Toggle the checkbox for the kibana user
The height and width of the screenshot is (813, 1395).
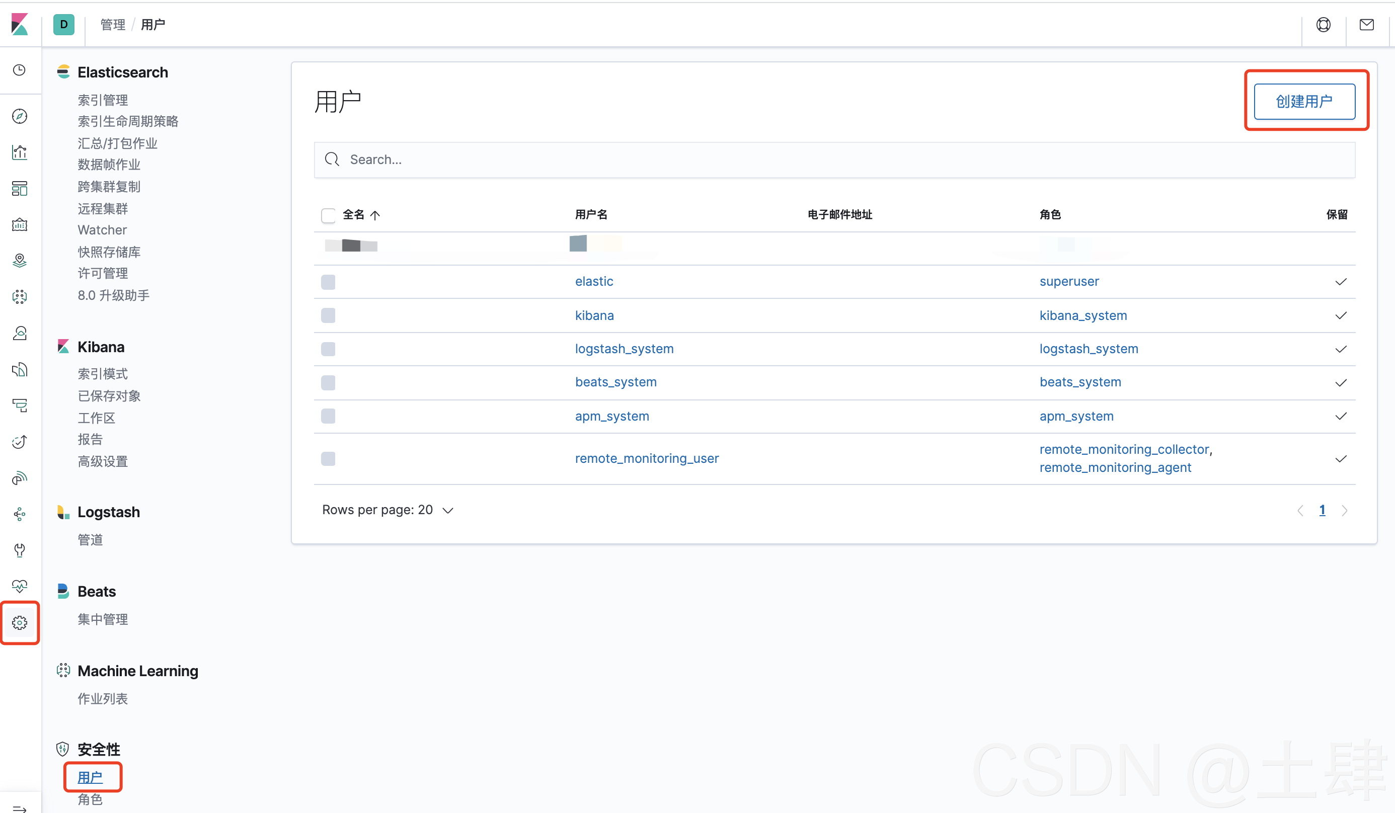[328, 315]
